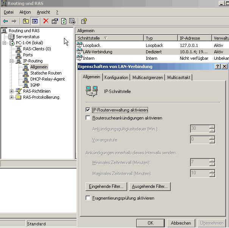Sort by Schnittstelle column header
The height and width of the screenshot is (228, 229).
(x=109, y=38)
